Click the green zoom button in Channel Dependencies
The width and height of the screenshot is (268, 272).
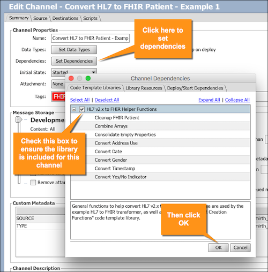88,78
